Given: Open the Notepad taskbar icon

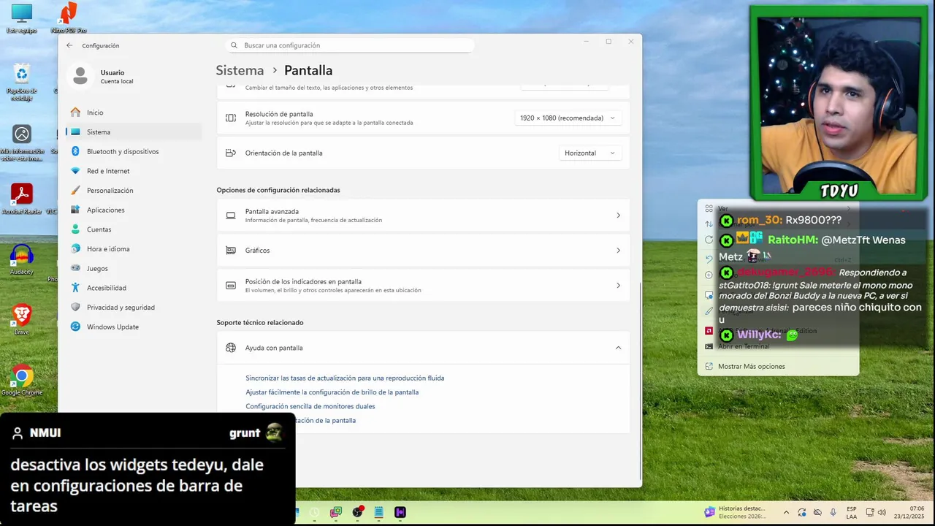Looking at the screenshot, I should point(379,512).
